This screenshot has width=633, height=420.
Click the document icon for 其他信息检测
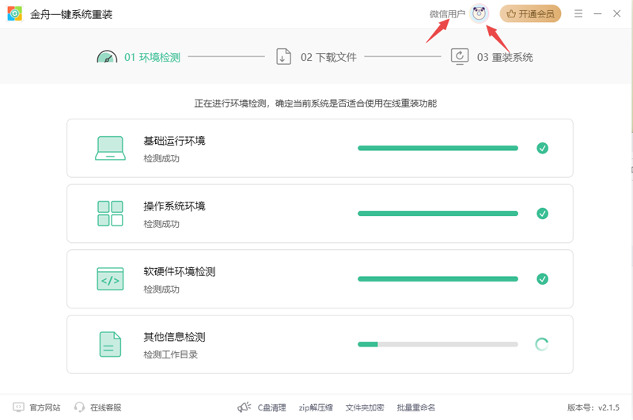[110, 344]
